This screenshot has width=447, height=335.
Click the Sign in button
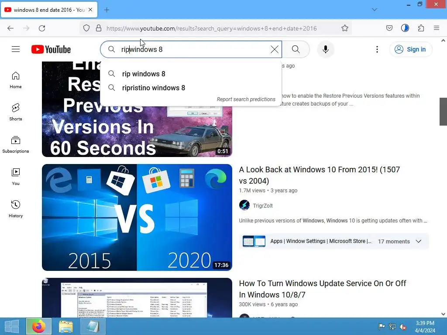point(410,49)
